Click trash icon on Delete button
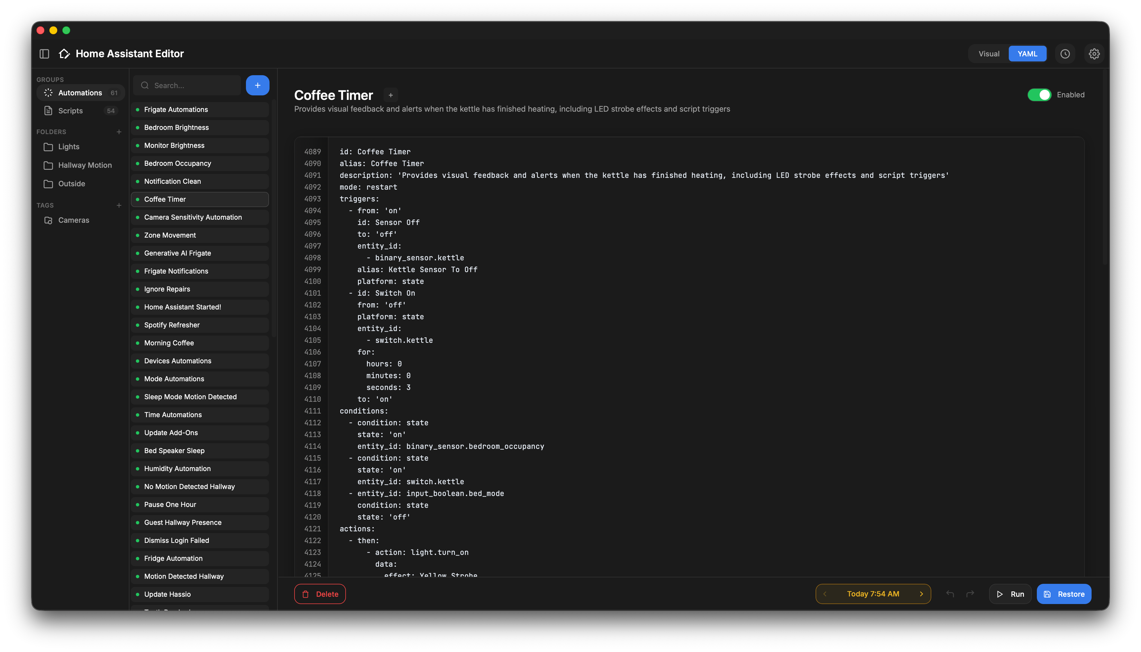 (306, 594)
